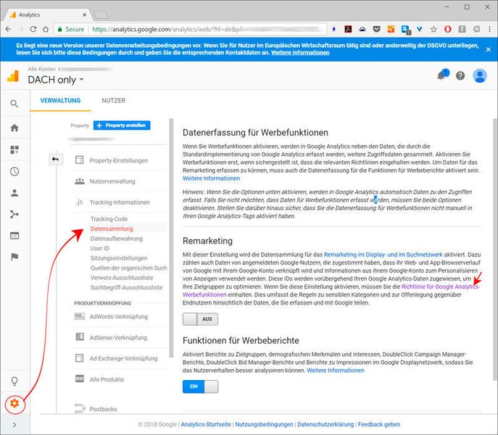Open Nutzungsbedingungen footer link
Image resolution: width=498 pixels, height=435 pixels.
(x=264, y=425)
